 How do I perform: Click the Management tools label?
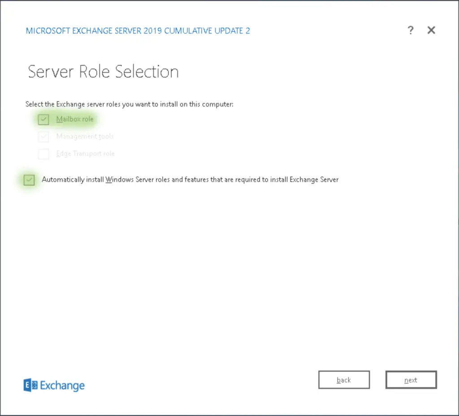click(x=85, y=137)
